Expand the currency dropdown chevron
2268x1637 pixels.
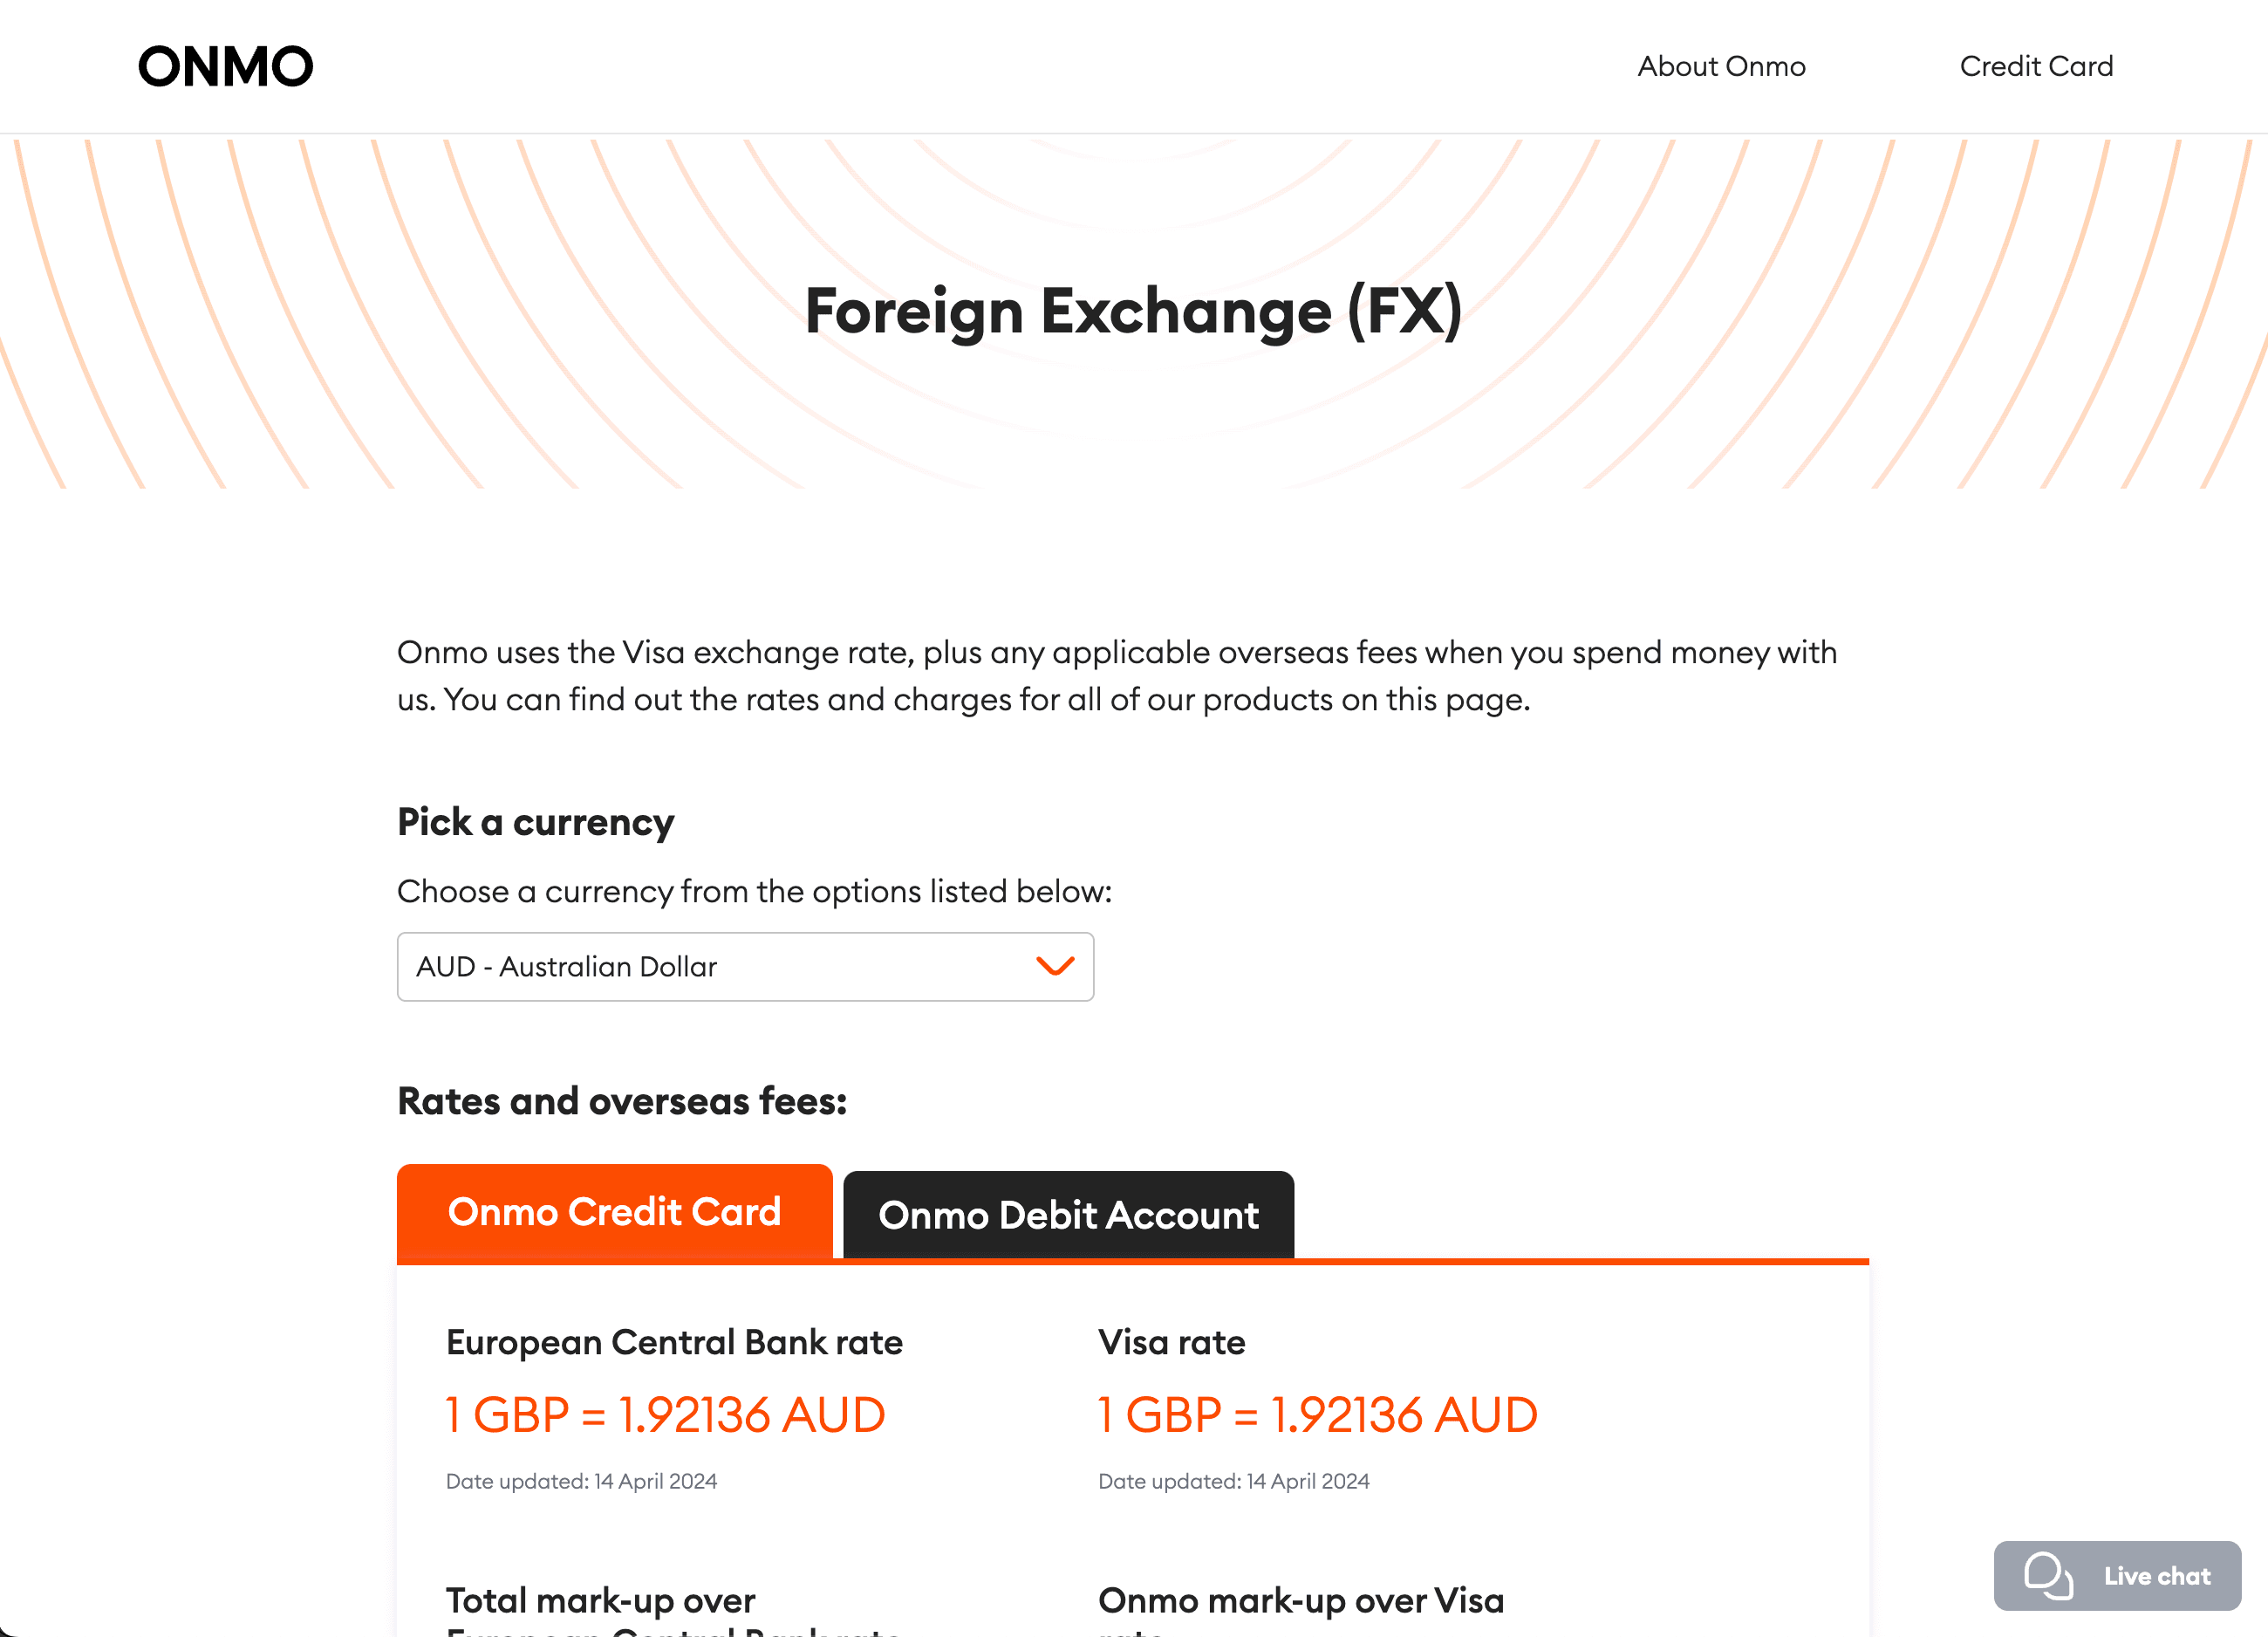[x=1055, y=966]
